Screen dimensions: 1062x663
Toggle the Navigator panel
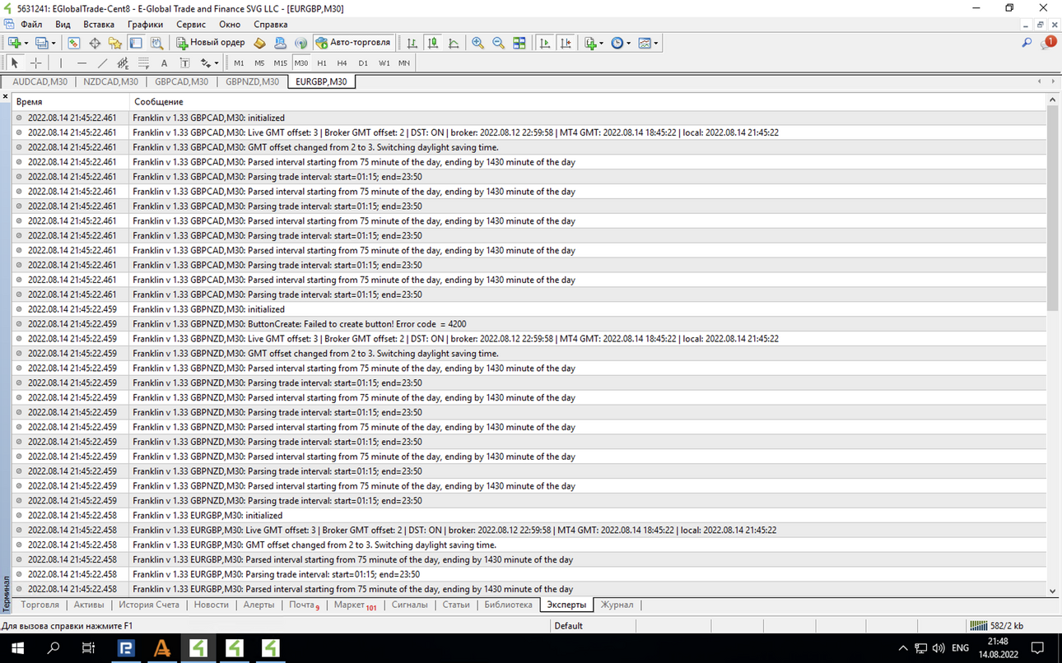click(115, 43)
